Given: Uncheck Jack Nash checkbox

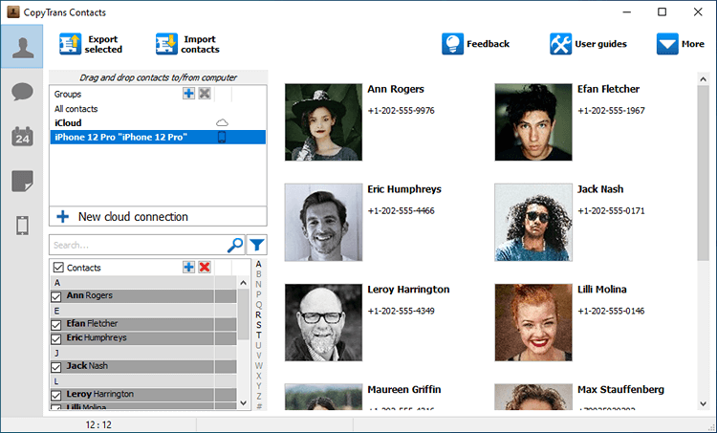Looking at the screenshot, I should click(x=56, y=367).
